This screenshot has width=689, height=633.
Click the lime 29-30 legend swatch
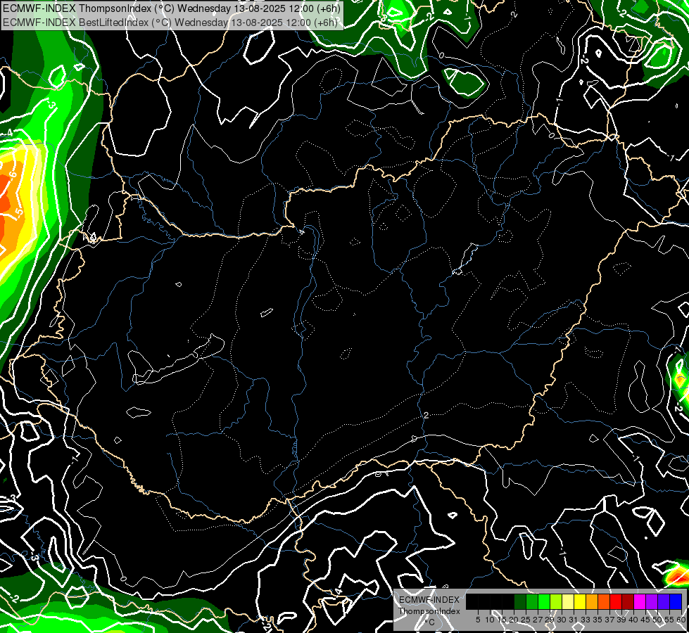point(556,601)
